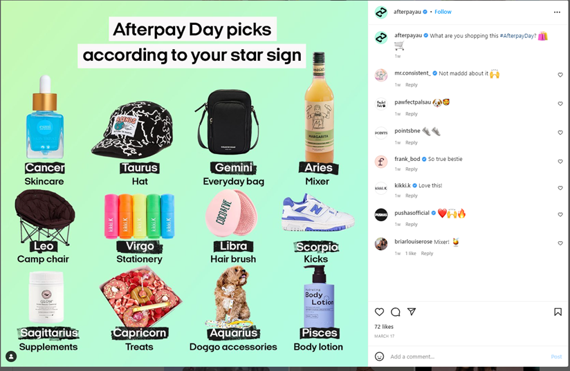570x371 pixels.
Task: Like frank_bod's comment heart
Action: pos(560,162)
